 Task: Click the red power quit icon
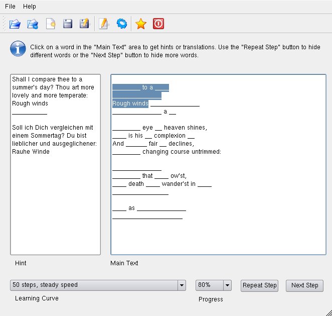coord(158,24)
